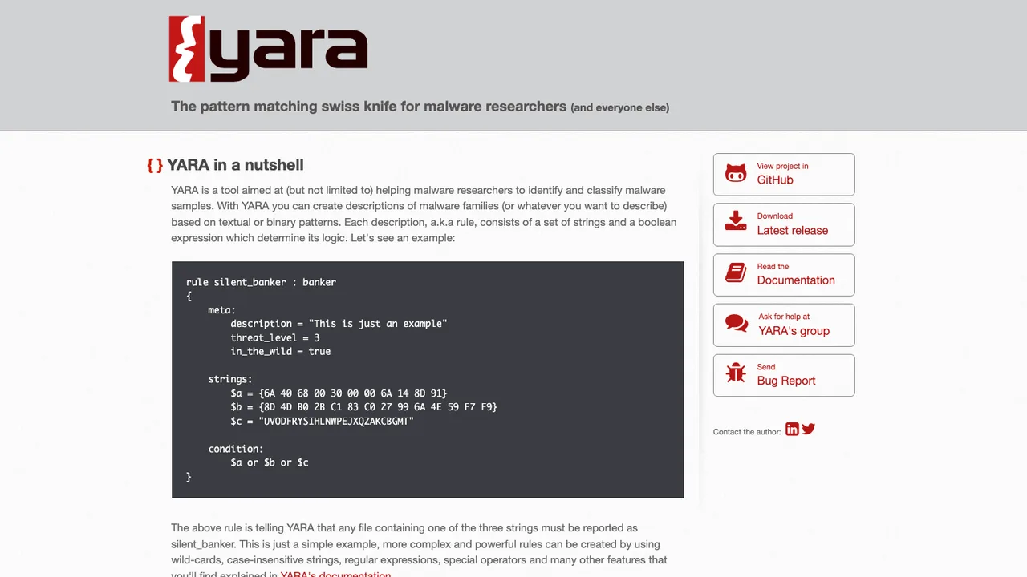Open Download Latest release button

[x=784, y=224]
